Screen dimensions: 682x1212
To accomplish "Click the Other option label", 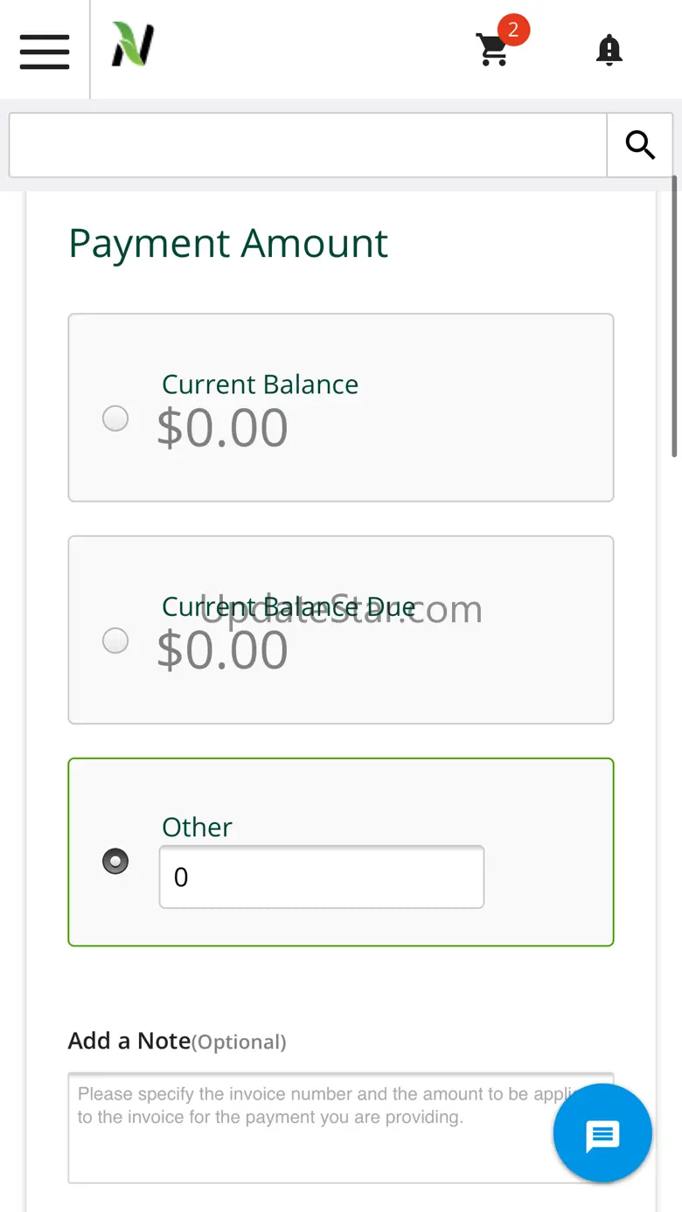I will click(x=198, y=827).
